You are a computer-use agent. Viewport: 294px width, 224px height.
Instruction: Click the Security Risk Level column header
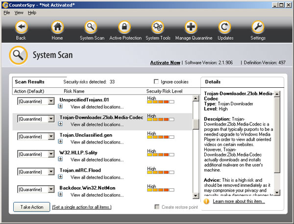coord(164,91)
